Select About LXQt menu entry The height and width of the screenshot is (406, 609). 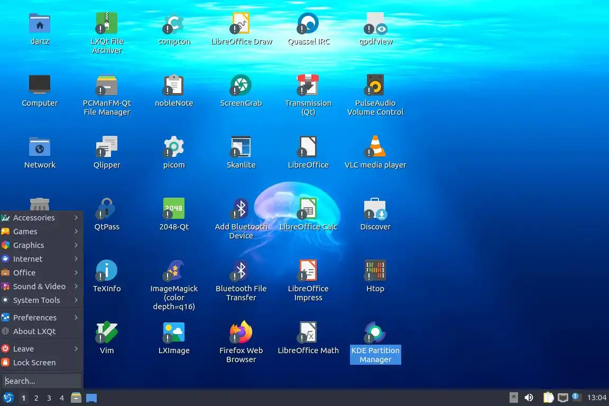click(x=41, y=331)
